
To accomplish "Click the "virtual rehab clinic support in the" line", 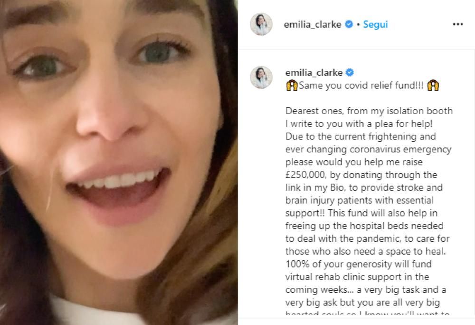I will point(357,276).
